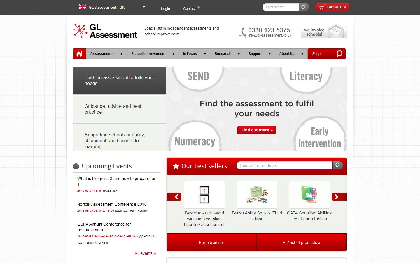Click the 'Find out more' button
Viewport: 420px width, 263px height.
pos(256,130)
